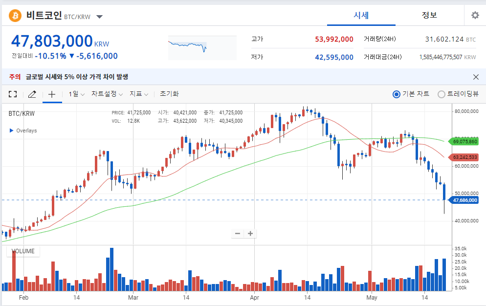Click the 시가 40,421,000 open value
Screen dimensions: 486x306
(x=177, y=113)
